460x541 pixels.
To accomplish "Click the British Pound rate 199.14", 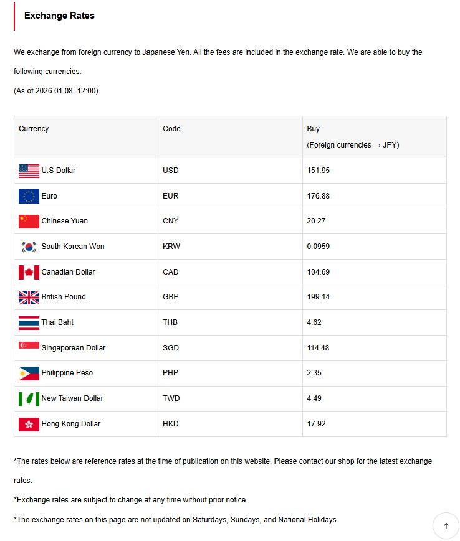I will (x=319, y=297).
